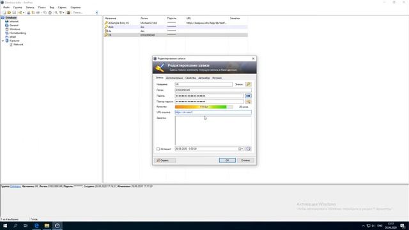Select the Homebanking group in tree
This screenshot has width=409, height=230.
pos(17,33)
